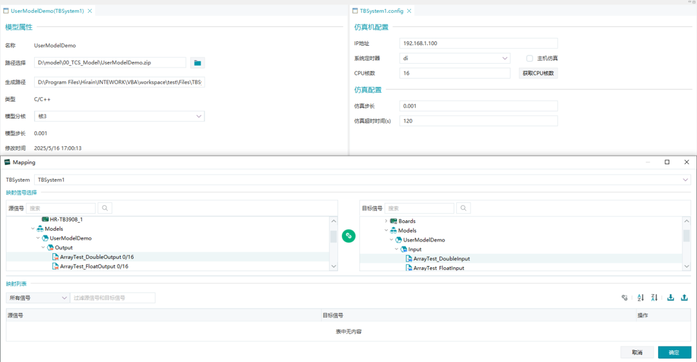The image size is (697, 362).
Task: Click the green link-signals mapping button
Action: (348, 236)
